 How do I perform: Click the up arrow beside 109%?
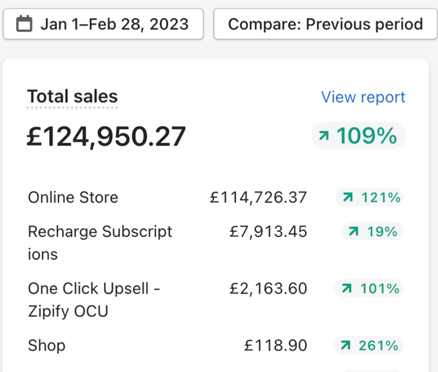tap(324, 136)
